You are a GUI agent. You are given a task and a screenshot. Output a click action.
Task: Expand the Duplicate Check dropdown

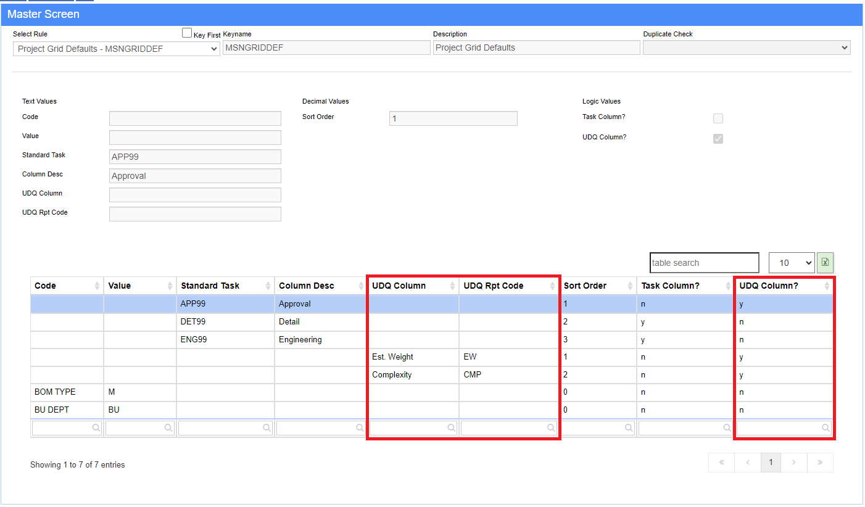tap(746, 48)
